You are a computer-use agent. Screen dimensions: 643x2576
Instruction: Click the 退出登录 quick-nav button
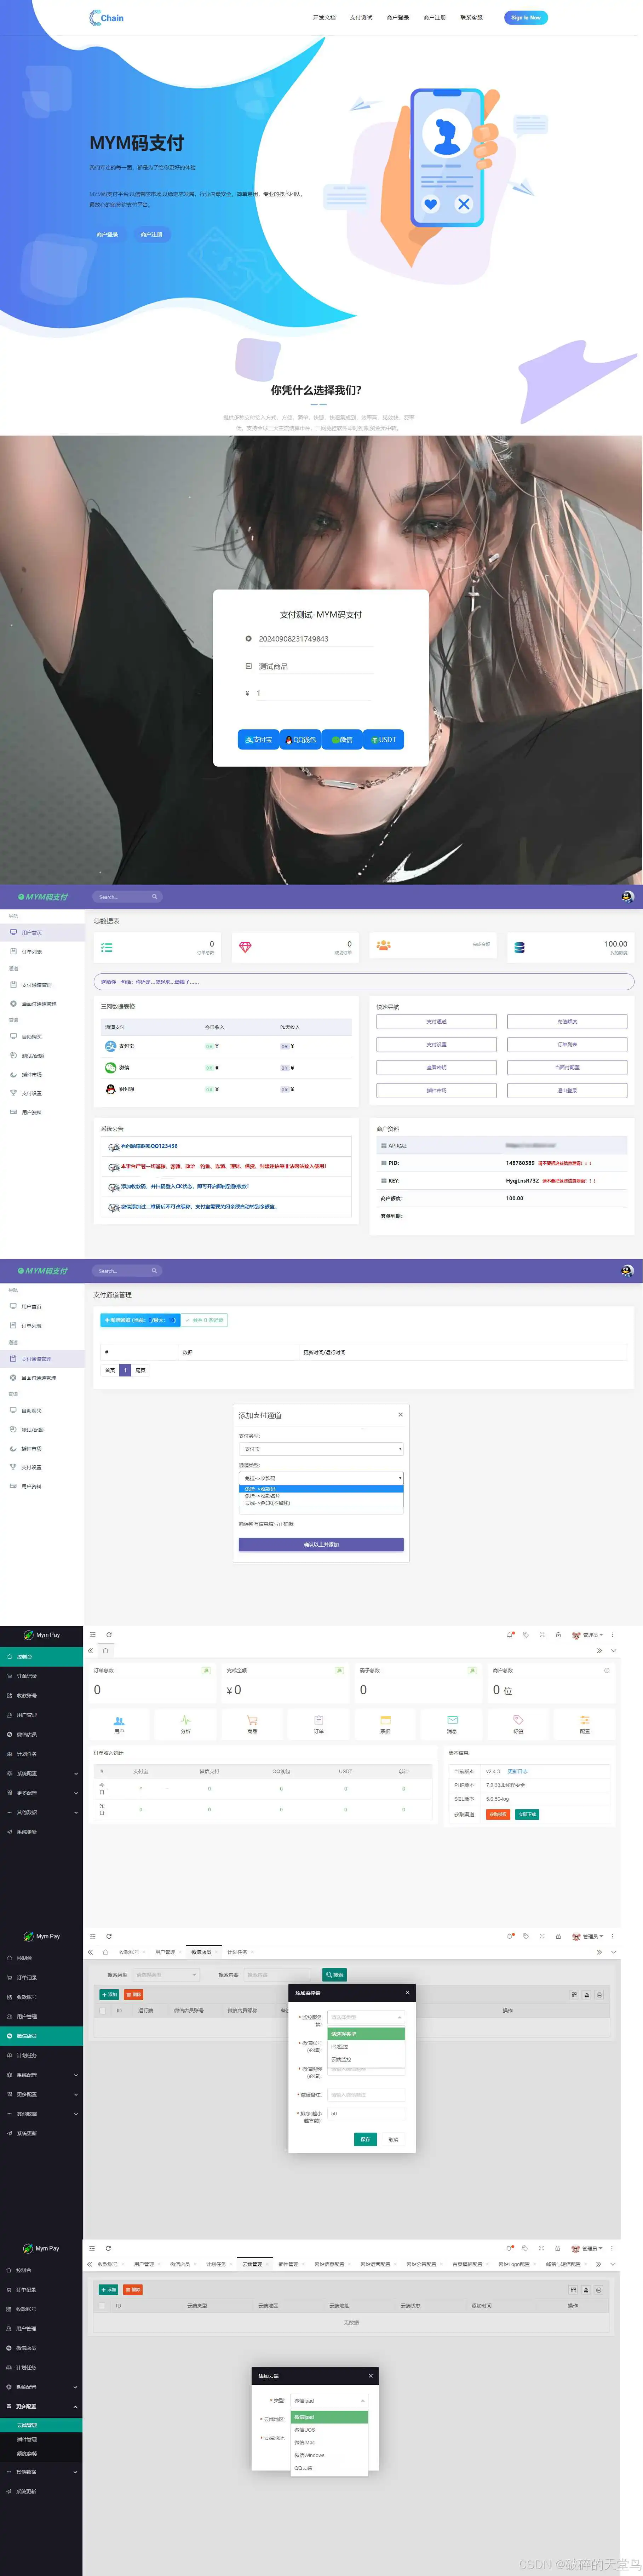point(567,1090)
